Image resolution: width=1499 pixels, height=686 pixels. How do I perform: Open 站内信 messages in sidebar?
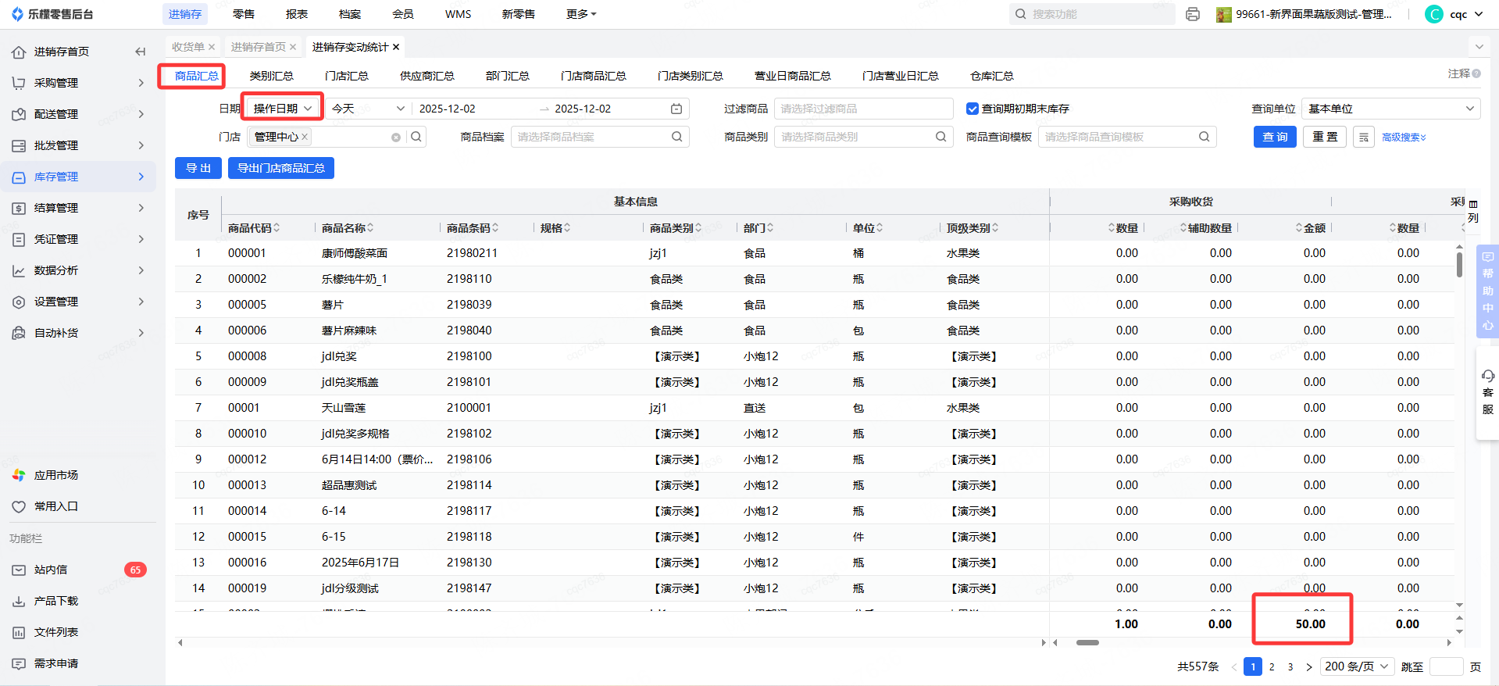(51, 570)
